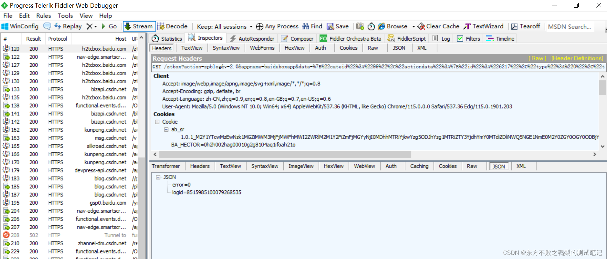Click the [Header Definitions] link
The height and width of the screenshot is (259, 607).
click(x=577, y=58)
